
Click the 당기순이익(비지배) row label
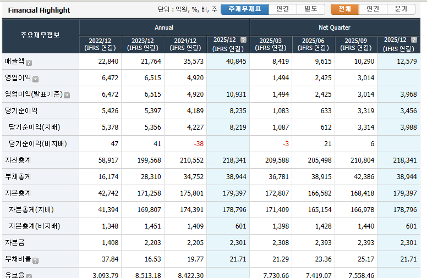(37, 143)
